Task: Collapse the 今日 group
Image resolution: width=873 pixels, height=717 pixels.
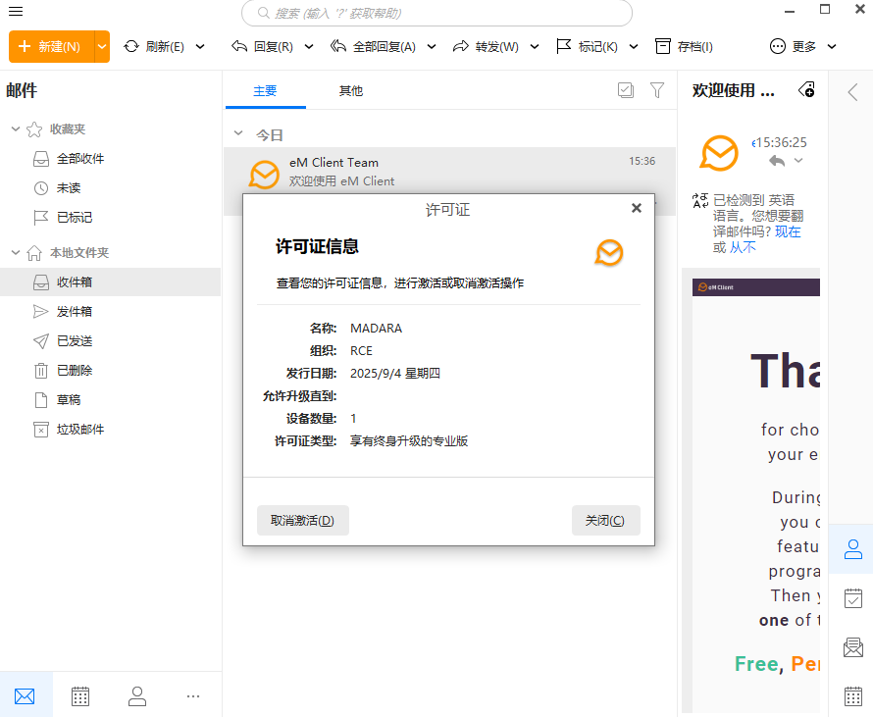Action: tap(238, 133)
